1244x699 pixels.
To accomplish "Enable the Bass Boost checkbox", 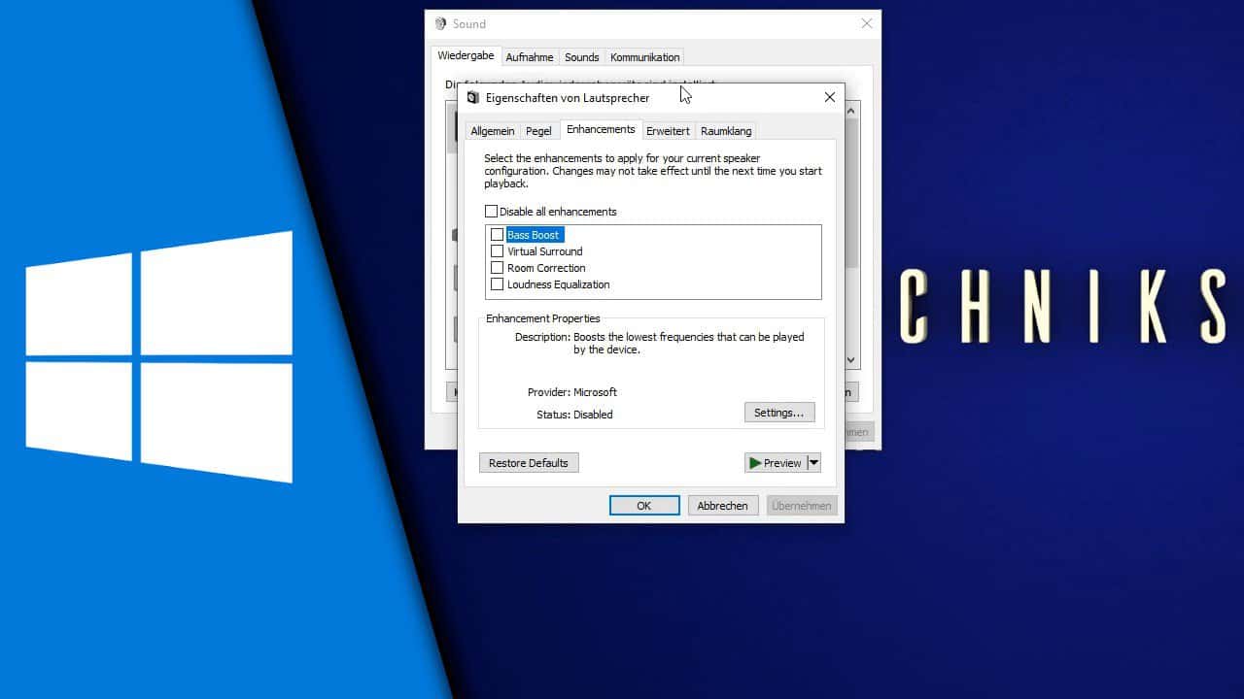I will click(x=497, y=235).
